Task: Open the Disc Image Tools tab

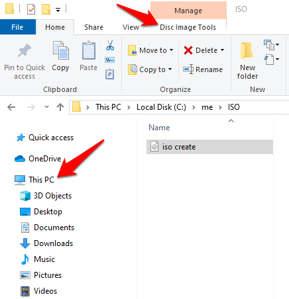Action: point(188,27)
